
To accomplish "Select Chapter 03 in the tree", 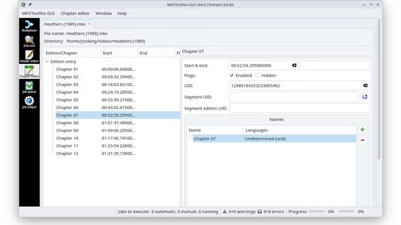I will point(67,84).
